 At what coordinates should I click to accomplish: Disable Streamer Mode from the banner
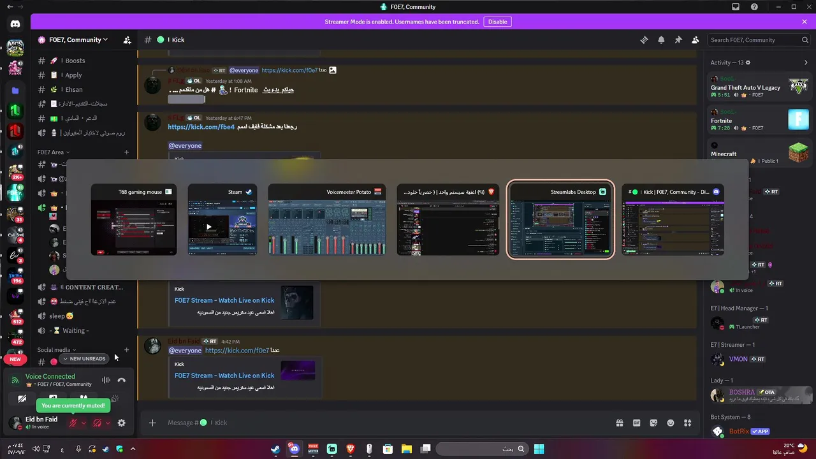click(497, 22)
